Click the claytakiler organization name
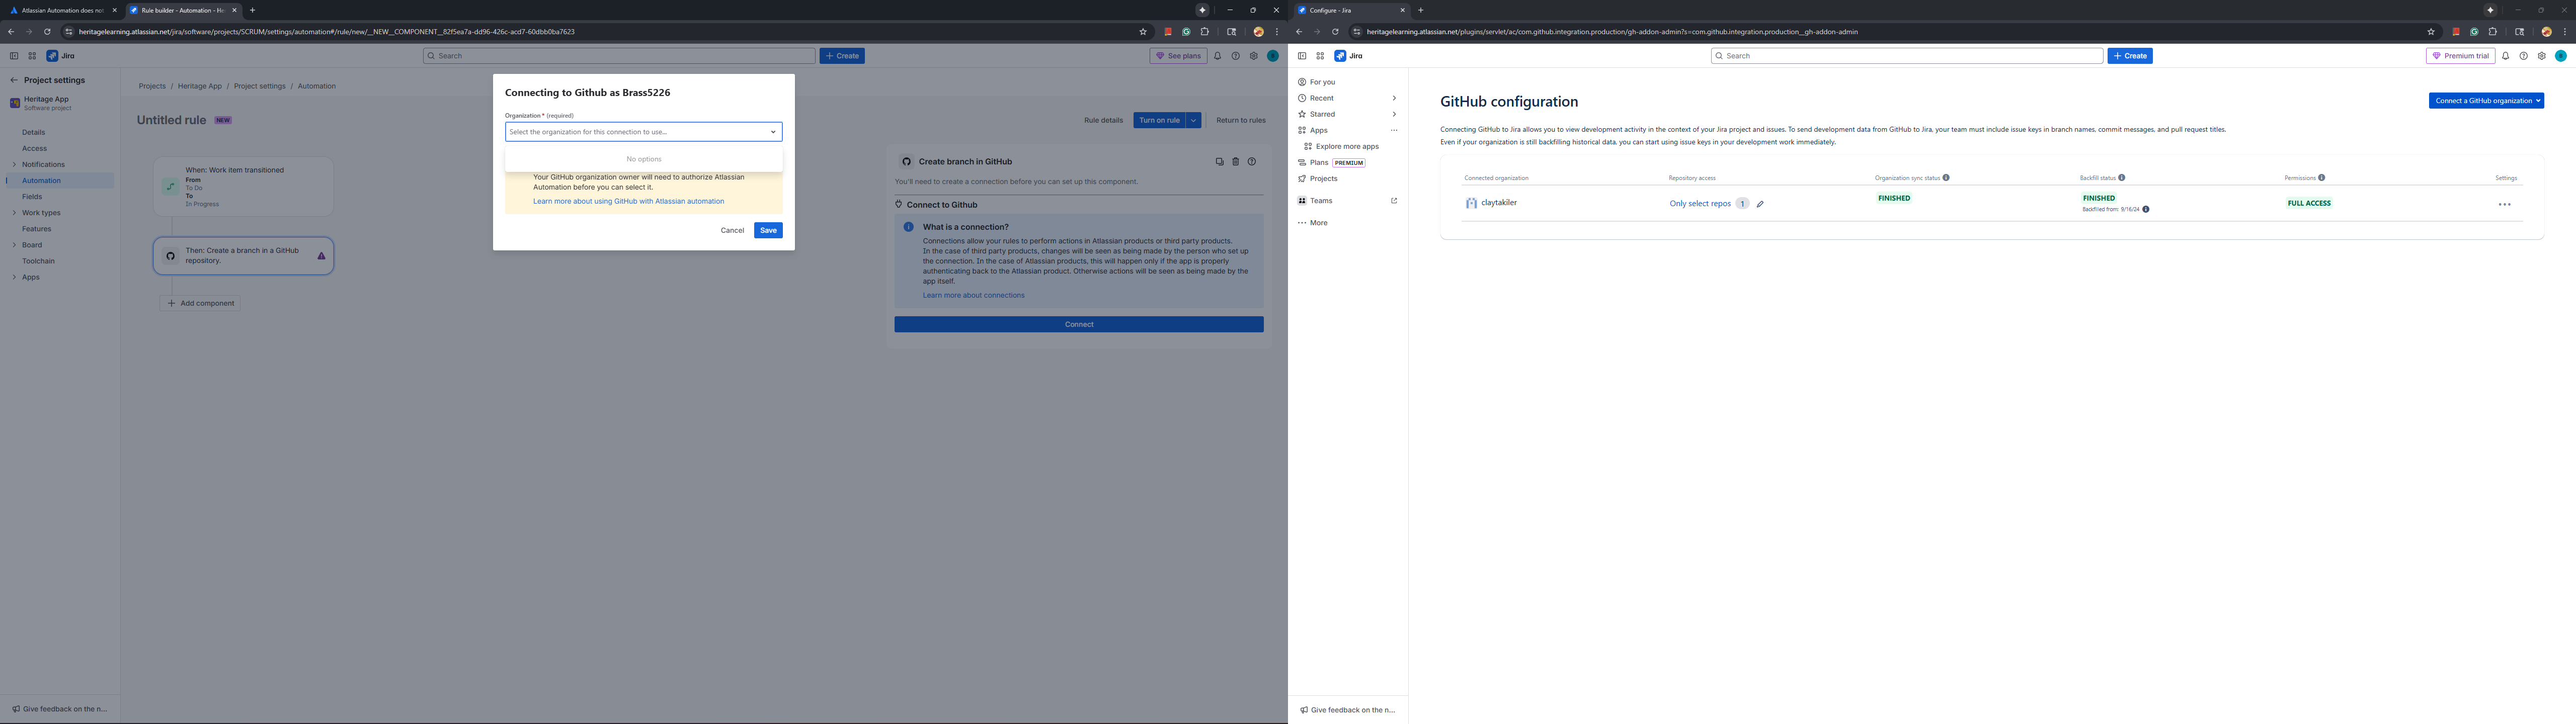This screenshot has height=724, width=2576. tap(1498, 203)
